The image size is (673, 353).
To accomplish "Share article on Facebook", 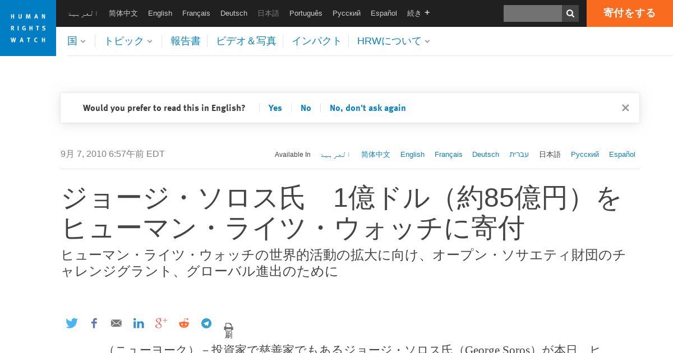I will pos(94,323).
